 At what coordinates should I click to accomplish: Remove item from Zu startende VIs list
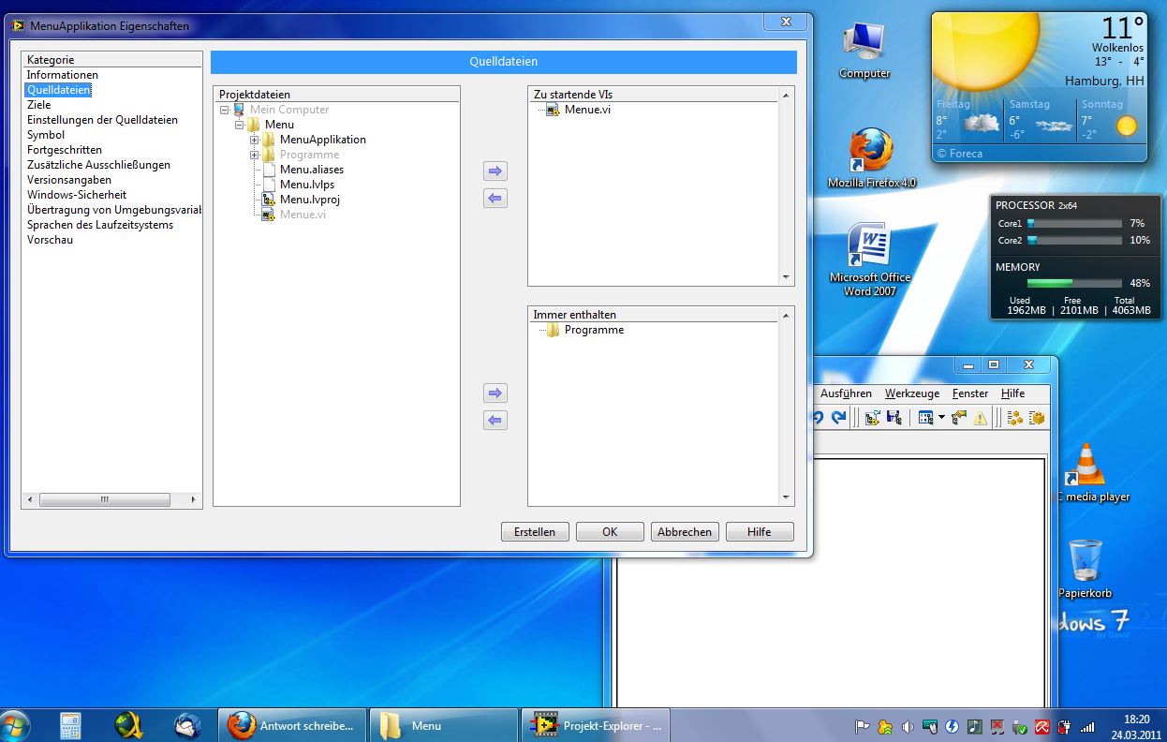click(x=495, y=199)
